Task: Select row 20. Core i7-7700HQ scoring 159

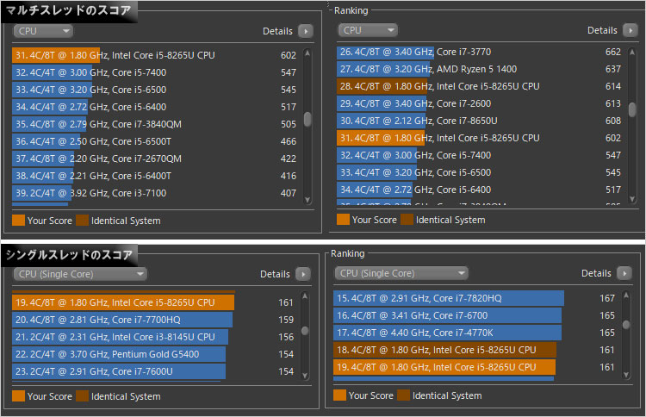Action: pos(153,321)
